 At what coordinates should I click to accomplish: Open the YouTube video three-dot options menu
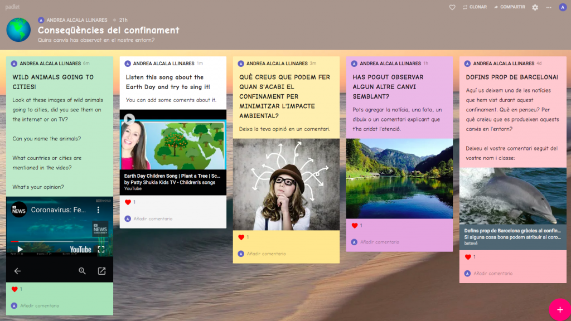pos(99,210)
